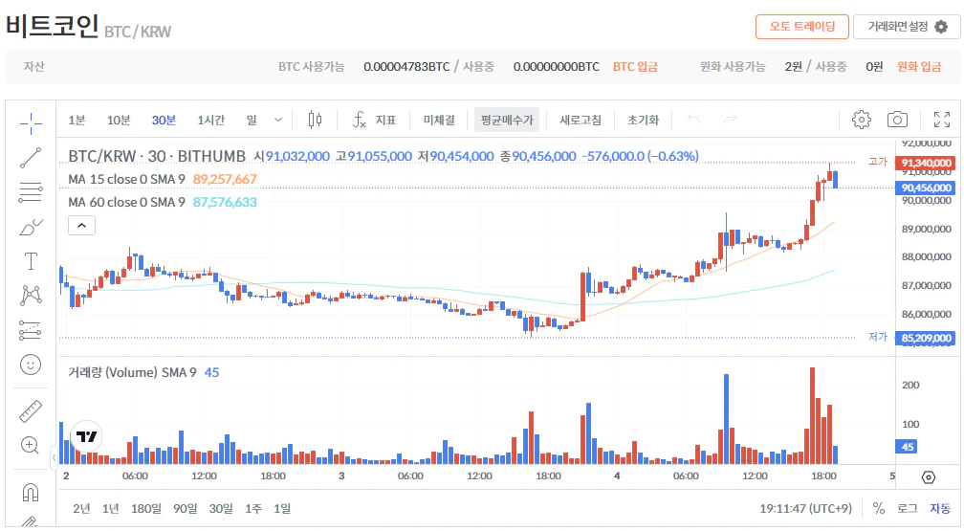Toggle percent scale mode
This screenshot has width=964, height=531.
[x=879, y=508]
